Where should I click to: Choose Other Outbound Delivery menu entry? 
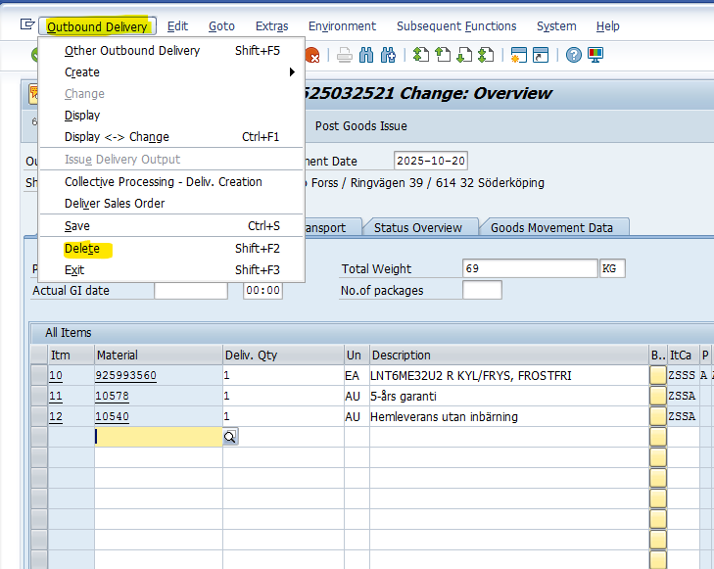point(172,51)
